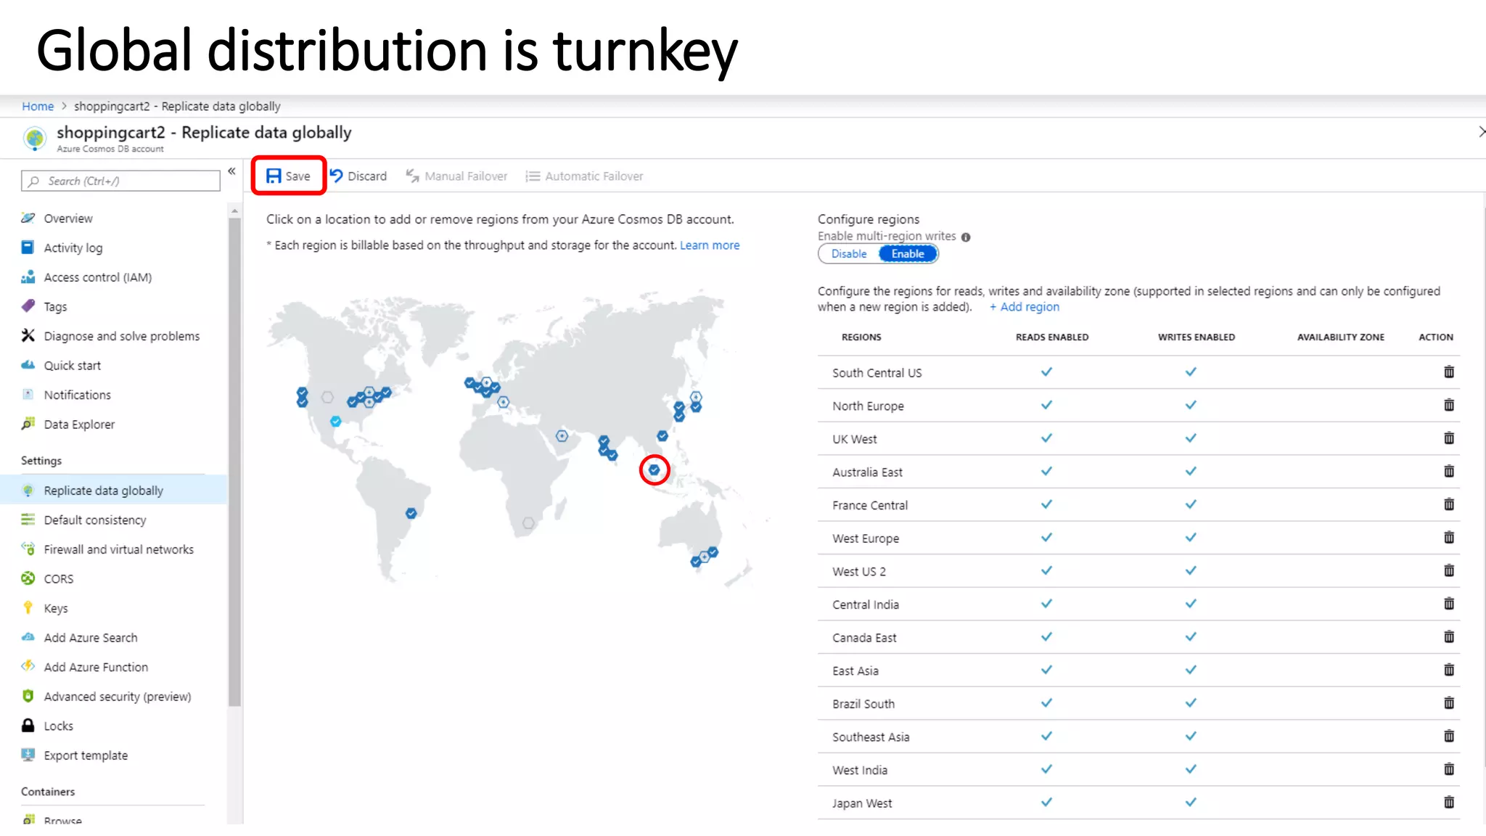The image size is (1486, 836).
Task: Delete Canada East region
Action: [x=1449, y=636]
